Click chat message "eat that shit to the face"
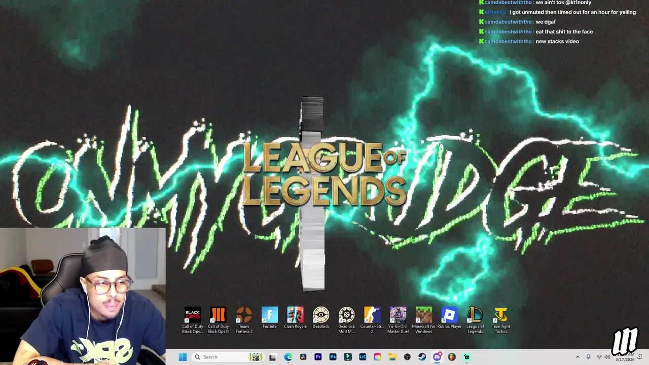649x365 pixels. tap(564, 31)
